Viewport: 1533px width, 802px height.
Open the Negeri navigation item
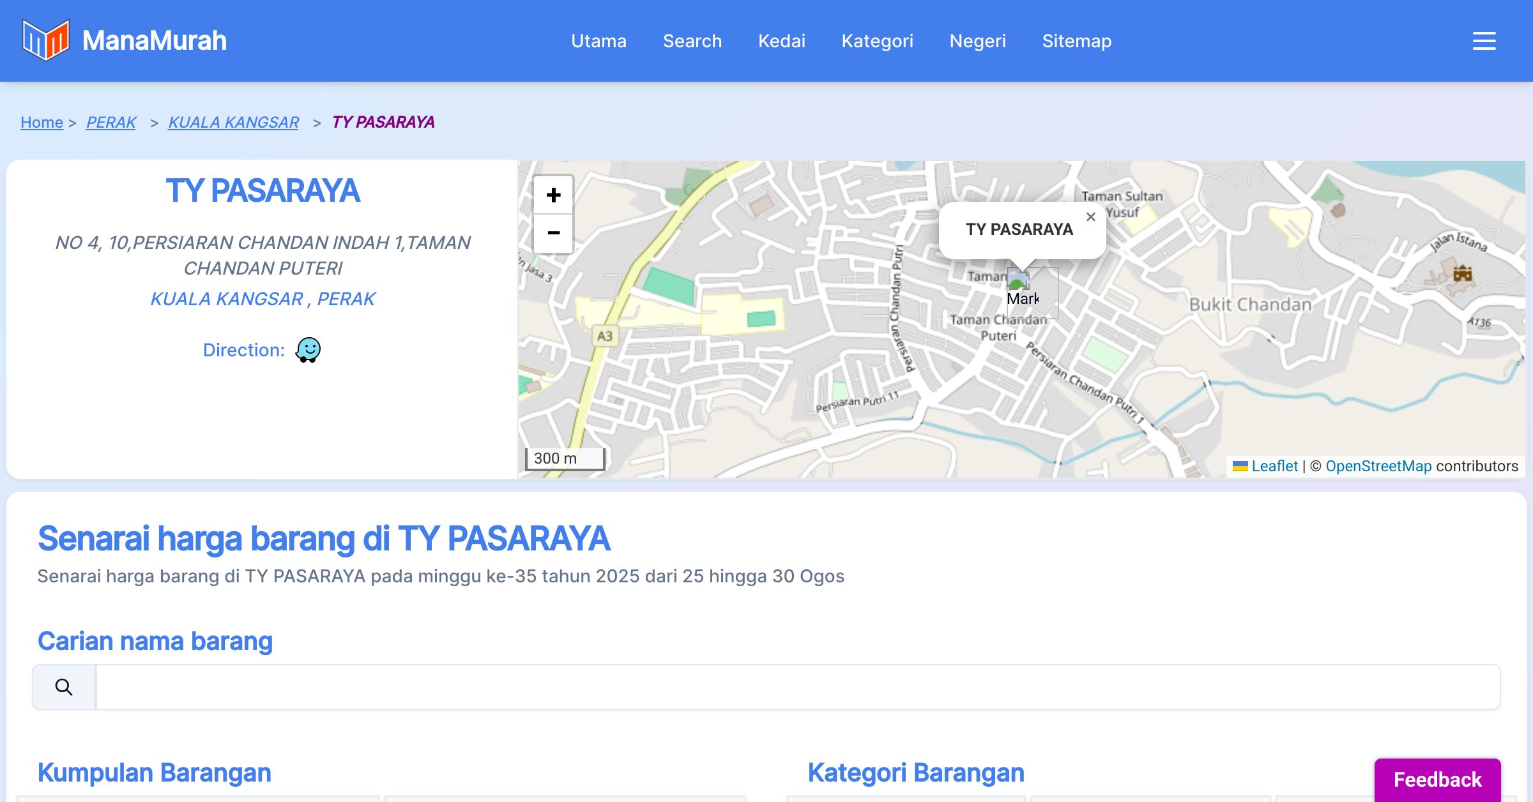point(977,41)
